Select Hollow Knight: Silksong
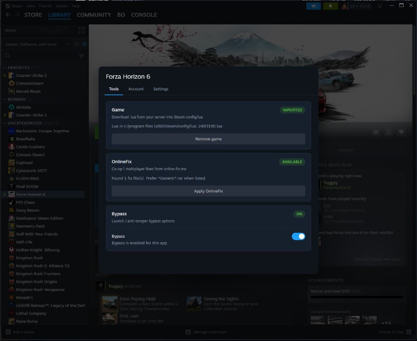The image size is (417, 341). point(38,250)
